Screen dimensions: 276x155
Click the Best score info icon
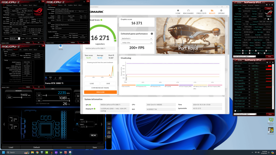[113, 55]
